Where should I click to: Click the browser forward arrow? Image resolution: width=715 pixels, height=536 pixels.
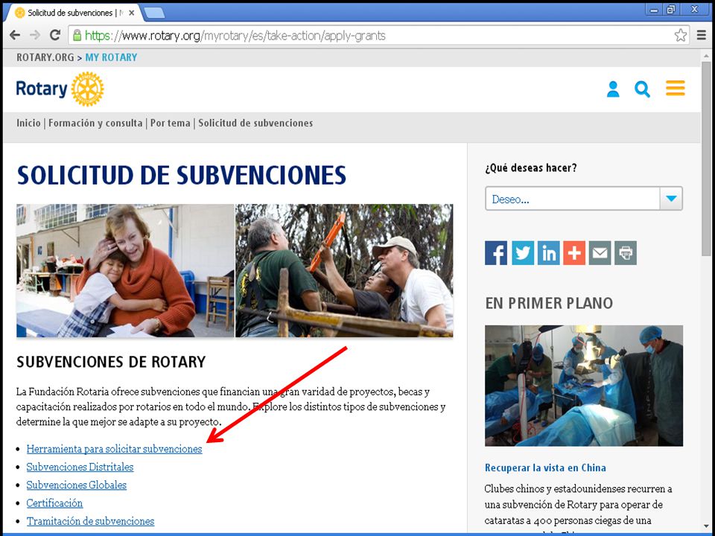pyautogui.click(x=35, y=35)
